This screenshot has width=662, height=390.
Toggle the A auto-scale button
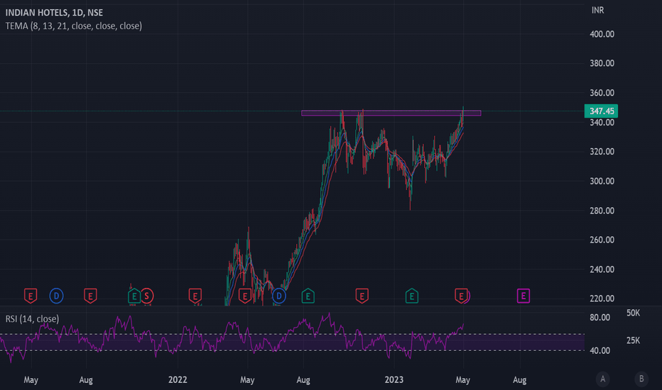pyautogui.click(x=603, y=379)
